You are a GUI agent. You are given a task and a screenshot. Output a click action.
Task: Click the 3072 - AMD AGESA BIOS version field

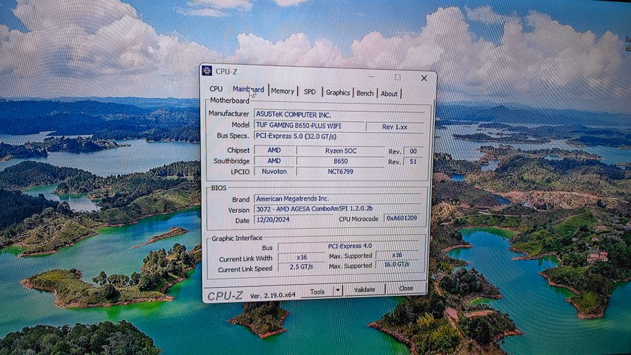pyautogui.click(x=338, y=209)
